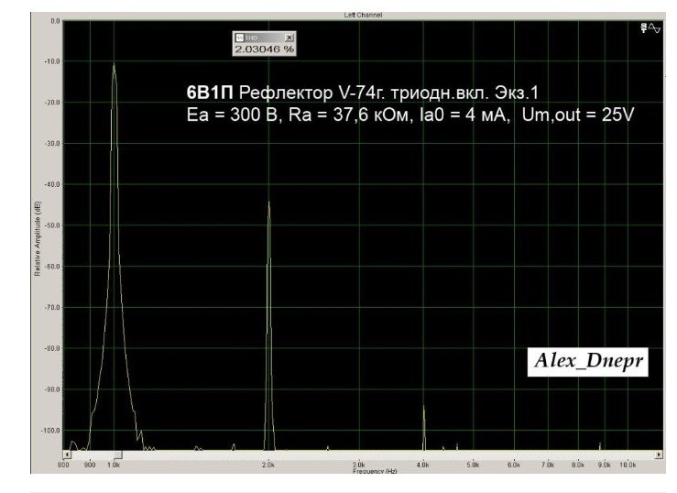Click the 2 kHz second harmonic peak
The width and height of the screenshot is (677, 493).
pyautogui.click(x=268, y=203)
